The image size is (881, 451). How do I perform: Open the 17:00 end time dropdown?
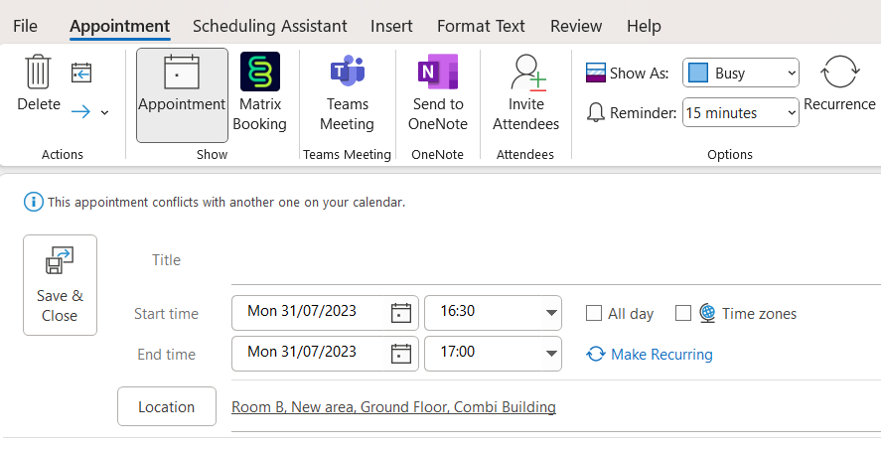coord(551,354)
